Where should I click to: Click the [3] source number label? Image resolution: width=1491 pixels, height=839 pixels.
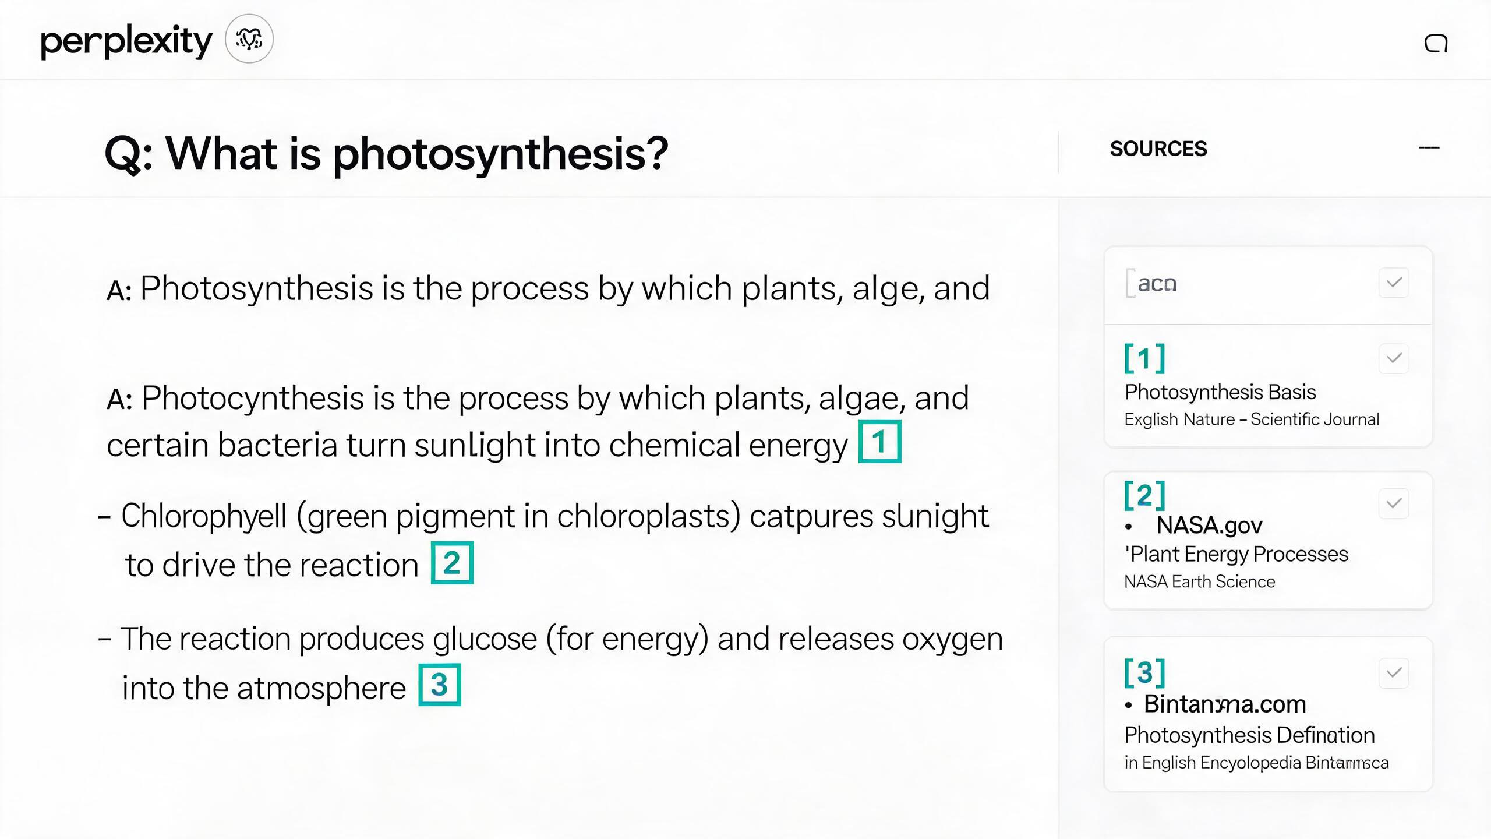[1144, 672]
